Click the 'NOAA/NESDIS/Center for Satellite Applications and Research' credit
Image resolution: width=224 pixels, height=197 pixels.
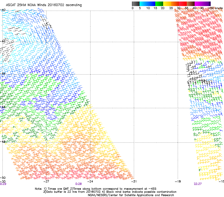pyautogui.click(x=131, y=195)
